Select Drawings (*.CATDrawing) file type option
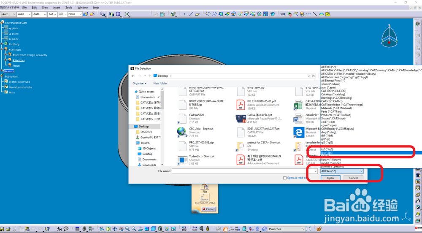Viewport: 422px width, 233px height. 336,98
